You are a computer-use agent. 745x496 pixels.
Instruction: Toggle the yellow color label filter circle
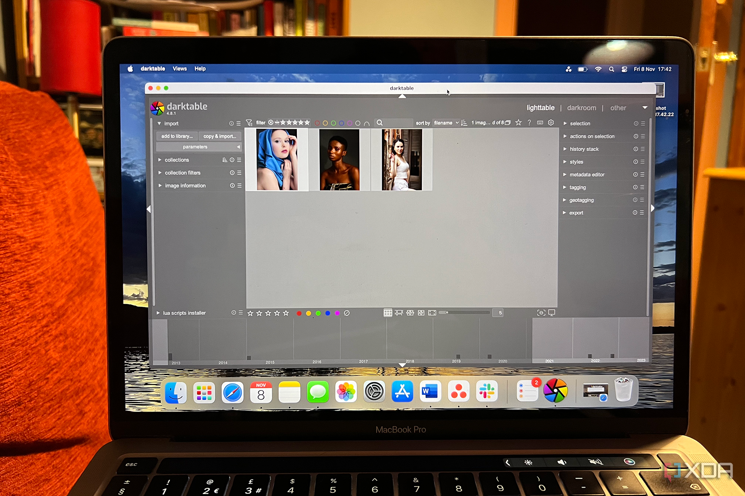[x=325, y=123]
